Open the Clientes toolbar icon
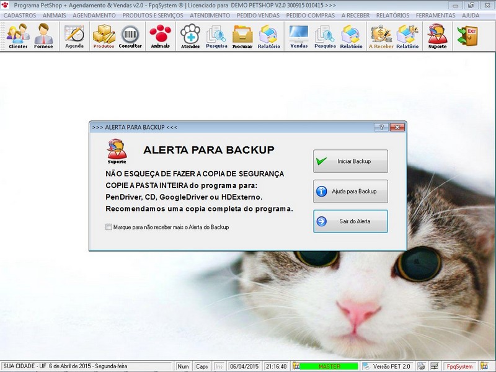This screenshot has height=372, width=496. point(18,36)
